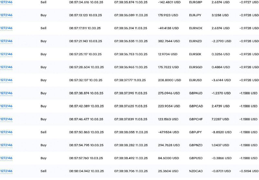Click close time 07:38:38.706 11.03.25

[131, 171]
